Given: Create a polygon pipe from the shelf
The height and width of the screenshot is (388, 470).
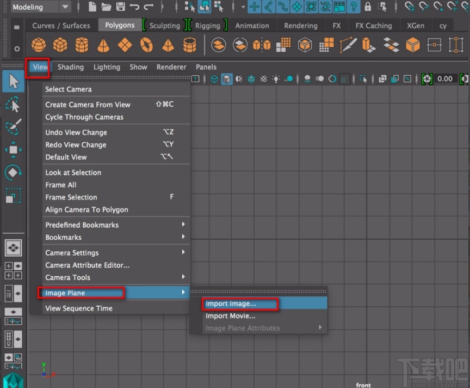Looking at the screenshot, I should tap(190, 45).
